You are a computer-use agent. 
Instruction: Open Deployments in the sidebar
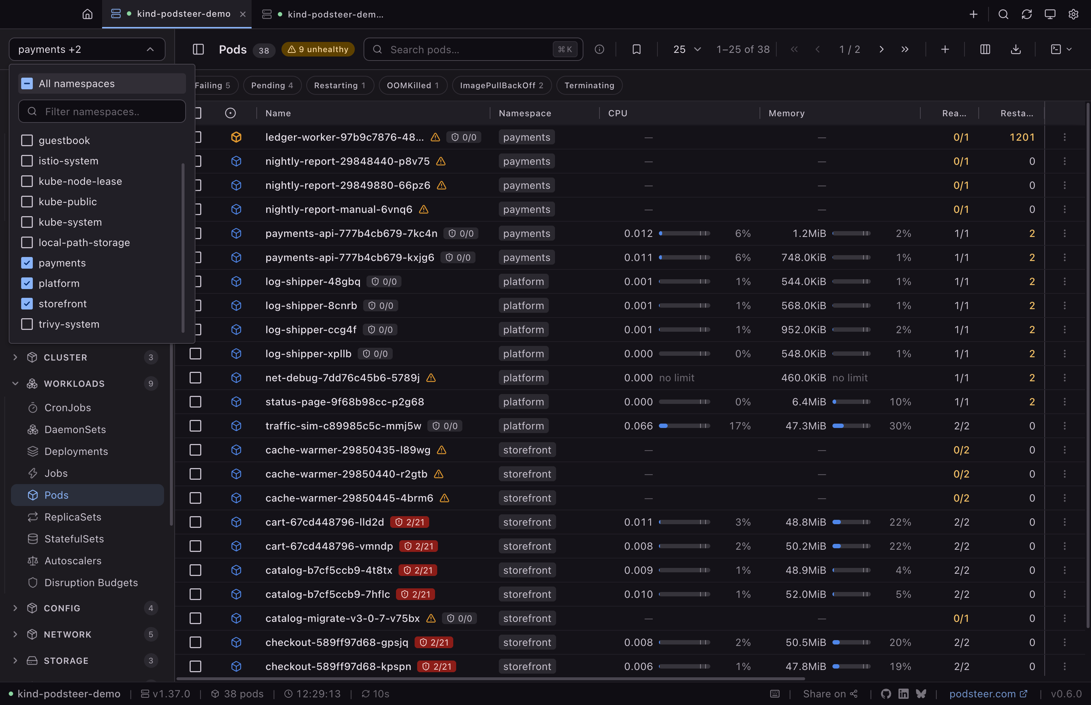[x=88, y=451]
